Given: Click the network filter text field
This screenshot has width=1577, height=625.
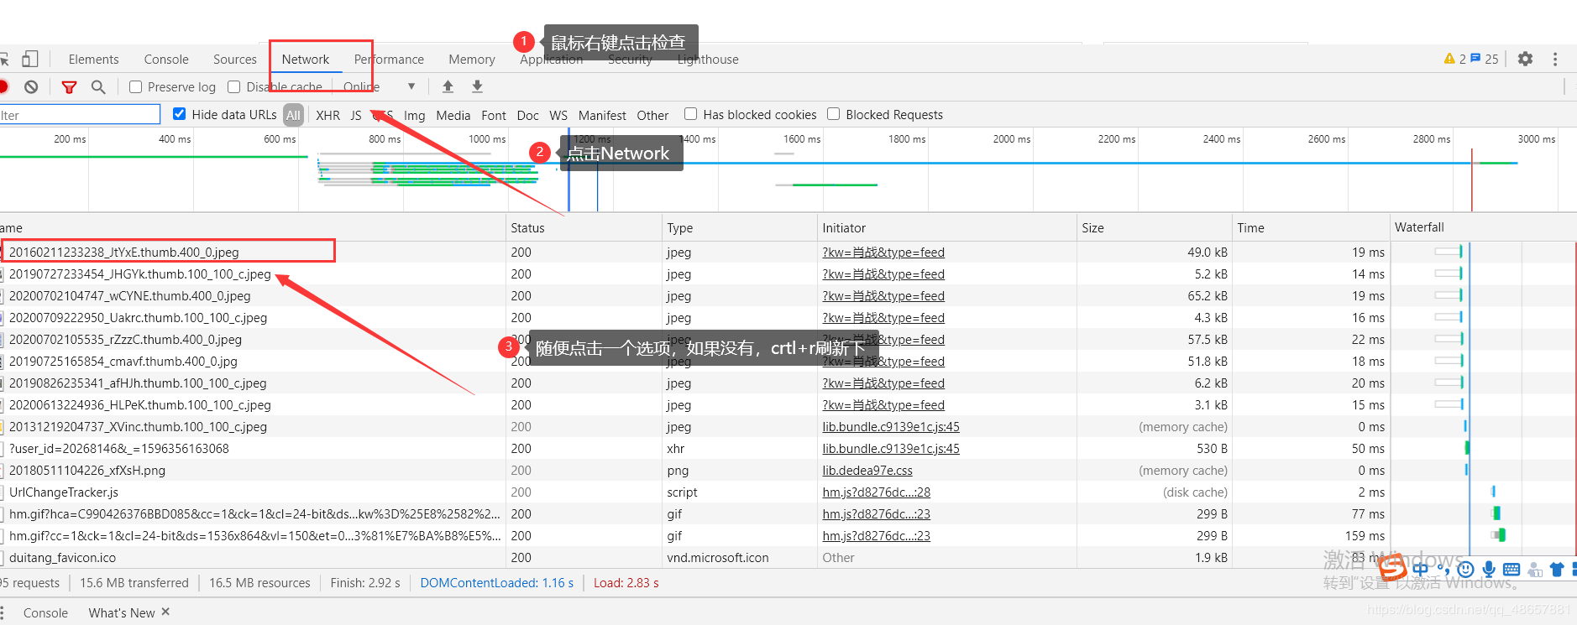Looking at the screenshot, I should point(80,115).
